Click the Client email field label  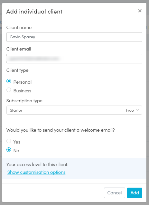19,49
